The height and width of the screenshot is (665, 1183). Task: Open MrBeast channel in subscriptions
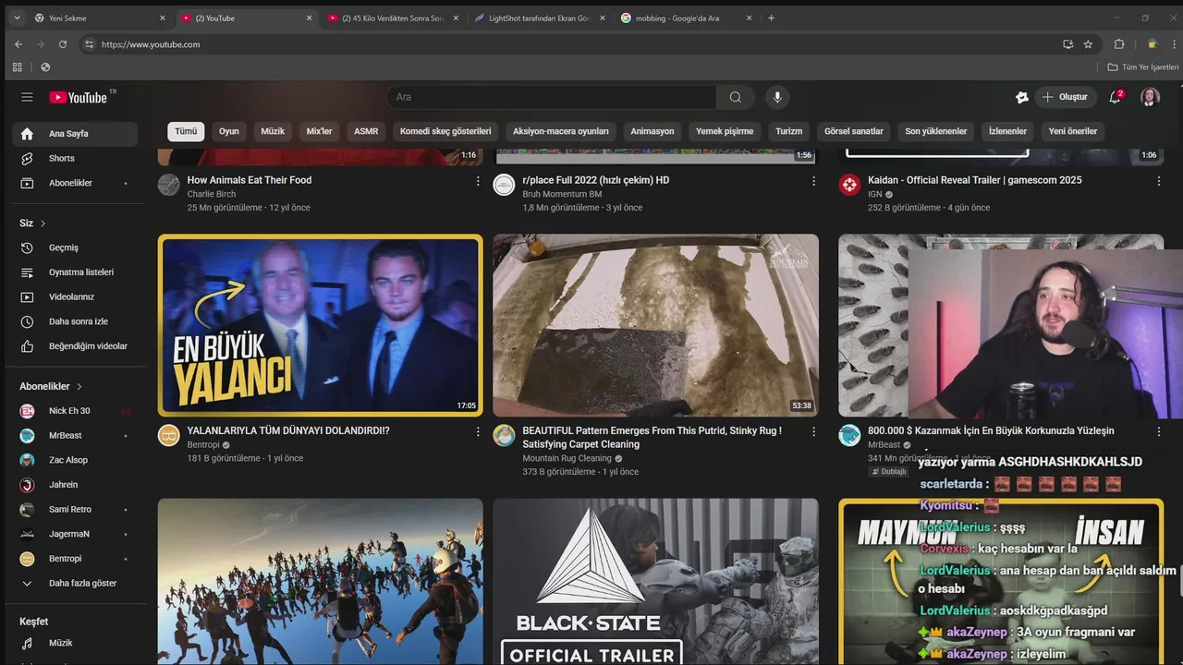click(x=76, y=435)
